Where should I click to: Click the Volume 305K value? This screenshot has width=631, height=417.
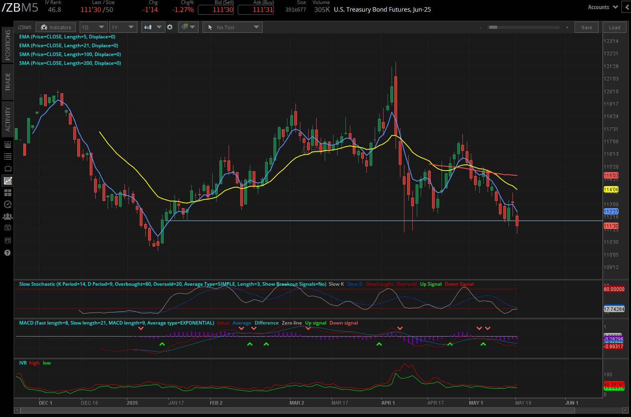[322, 10]
